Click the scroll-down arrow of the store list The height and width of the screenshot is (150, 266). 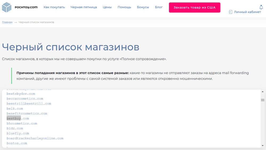tap(263, 146)
